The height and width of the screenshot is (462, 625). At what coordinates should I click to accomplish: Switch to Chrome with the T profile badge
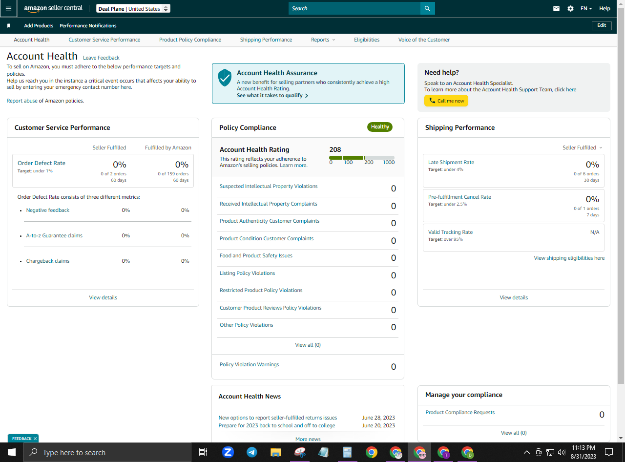[443, 452]
